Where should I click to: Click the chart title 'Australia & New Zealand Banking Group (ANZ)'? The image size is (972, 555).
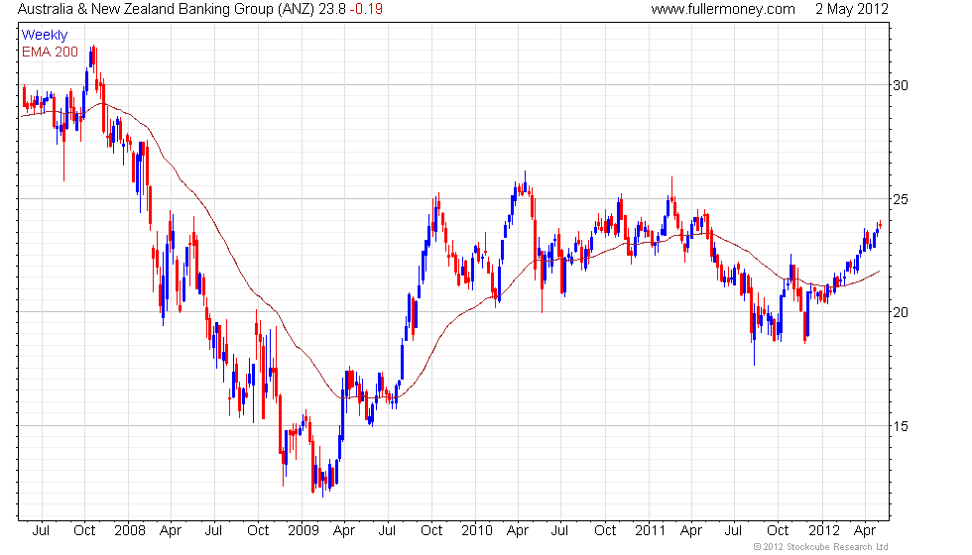(167, 9)
